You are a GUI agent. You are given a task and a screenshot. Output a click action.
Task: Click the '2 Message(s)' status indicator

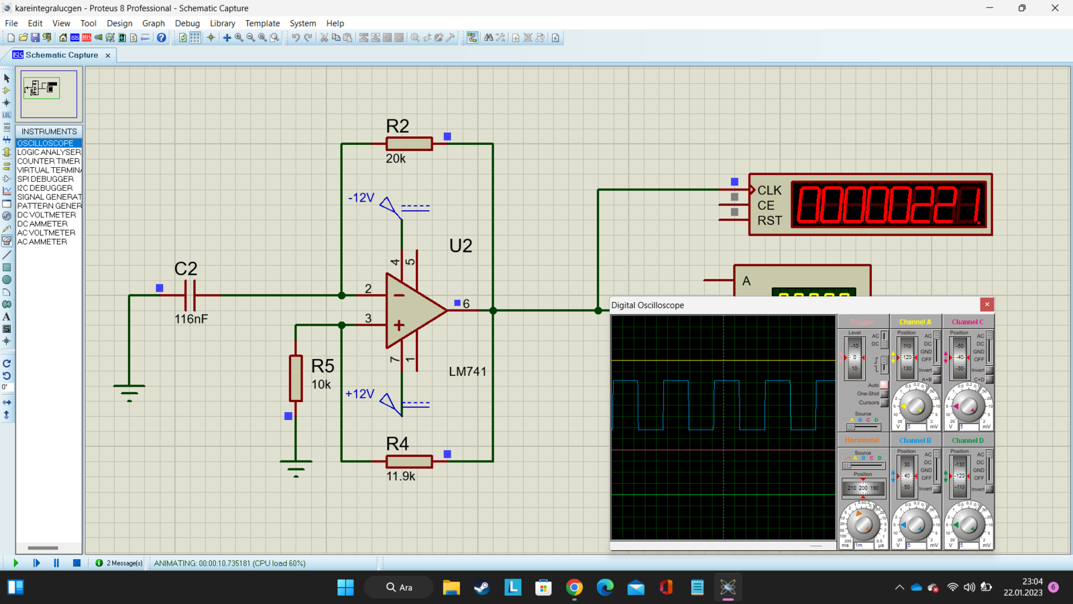tap(119, 563)
